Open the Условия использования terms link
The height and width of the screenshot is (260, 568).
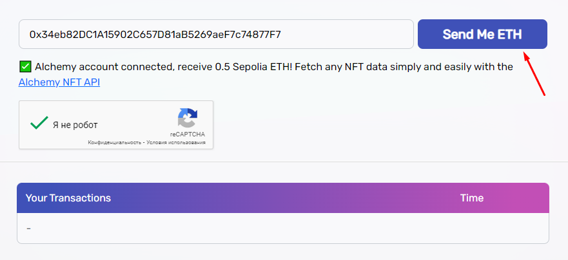[176, 142]
